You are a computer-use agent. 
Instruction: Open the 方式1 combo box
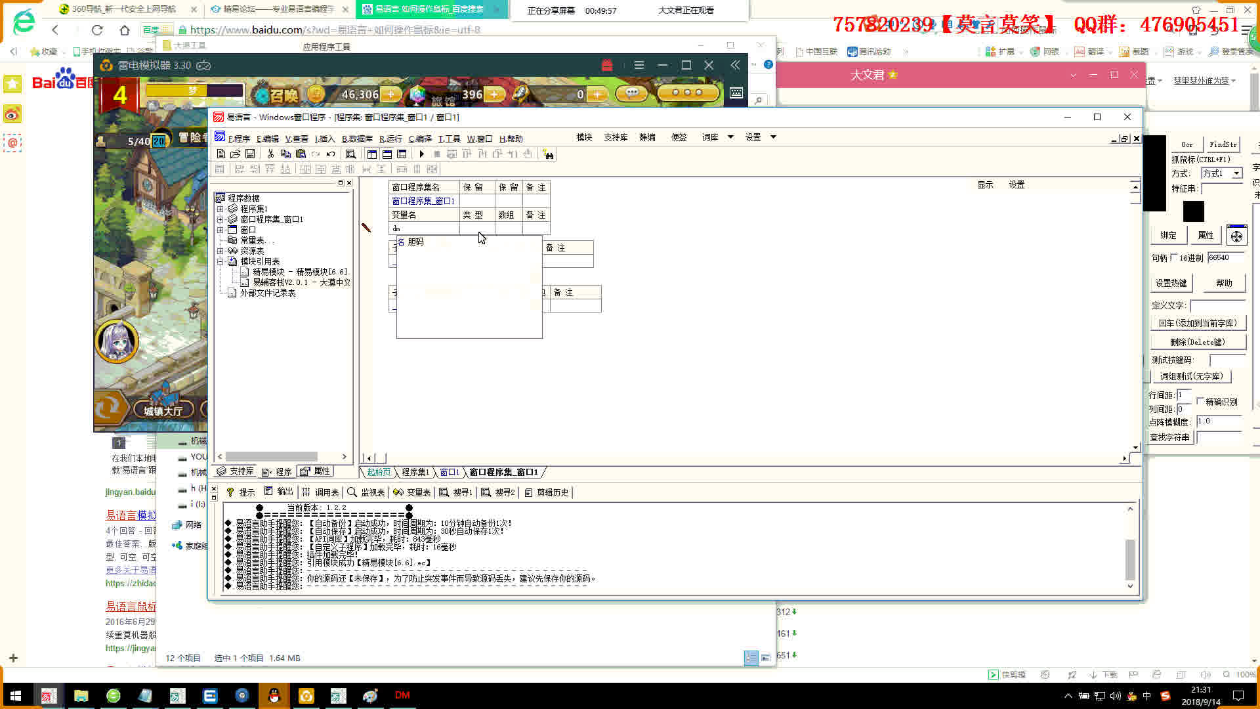(1236, 173)
